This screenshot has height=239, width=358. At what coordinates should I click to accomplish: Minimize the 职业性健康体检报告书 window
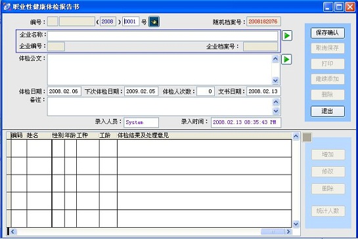coord(328,7)
